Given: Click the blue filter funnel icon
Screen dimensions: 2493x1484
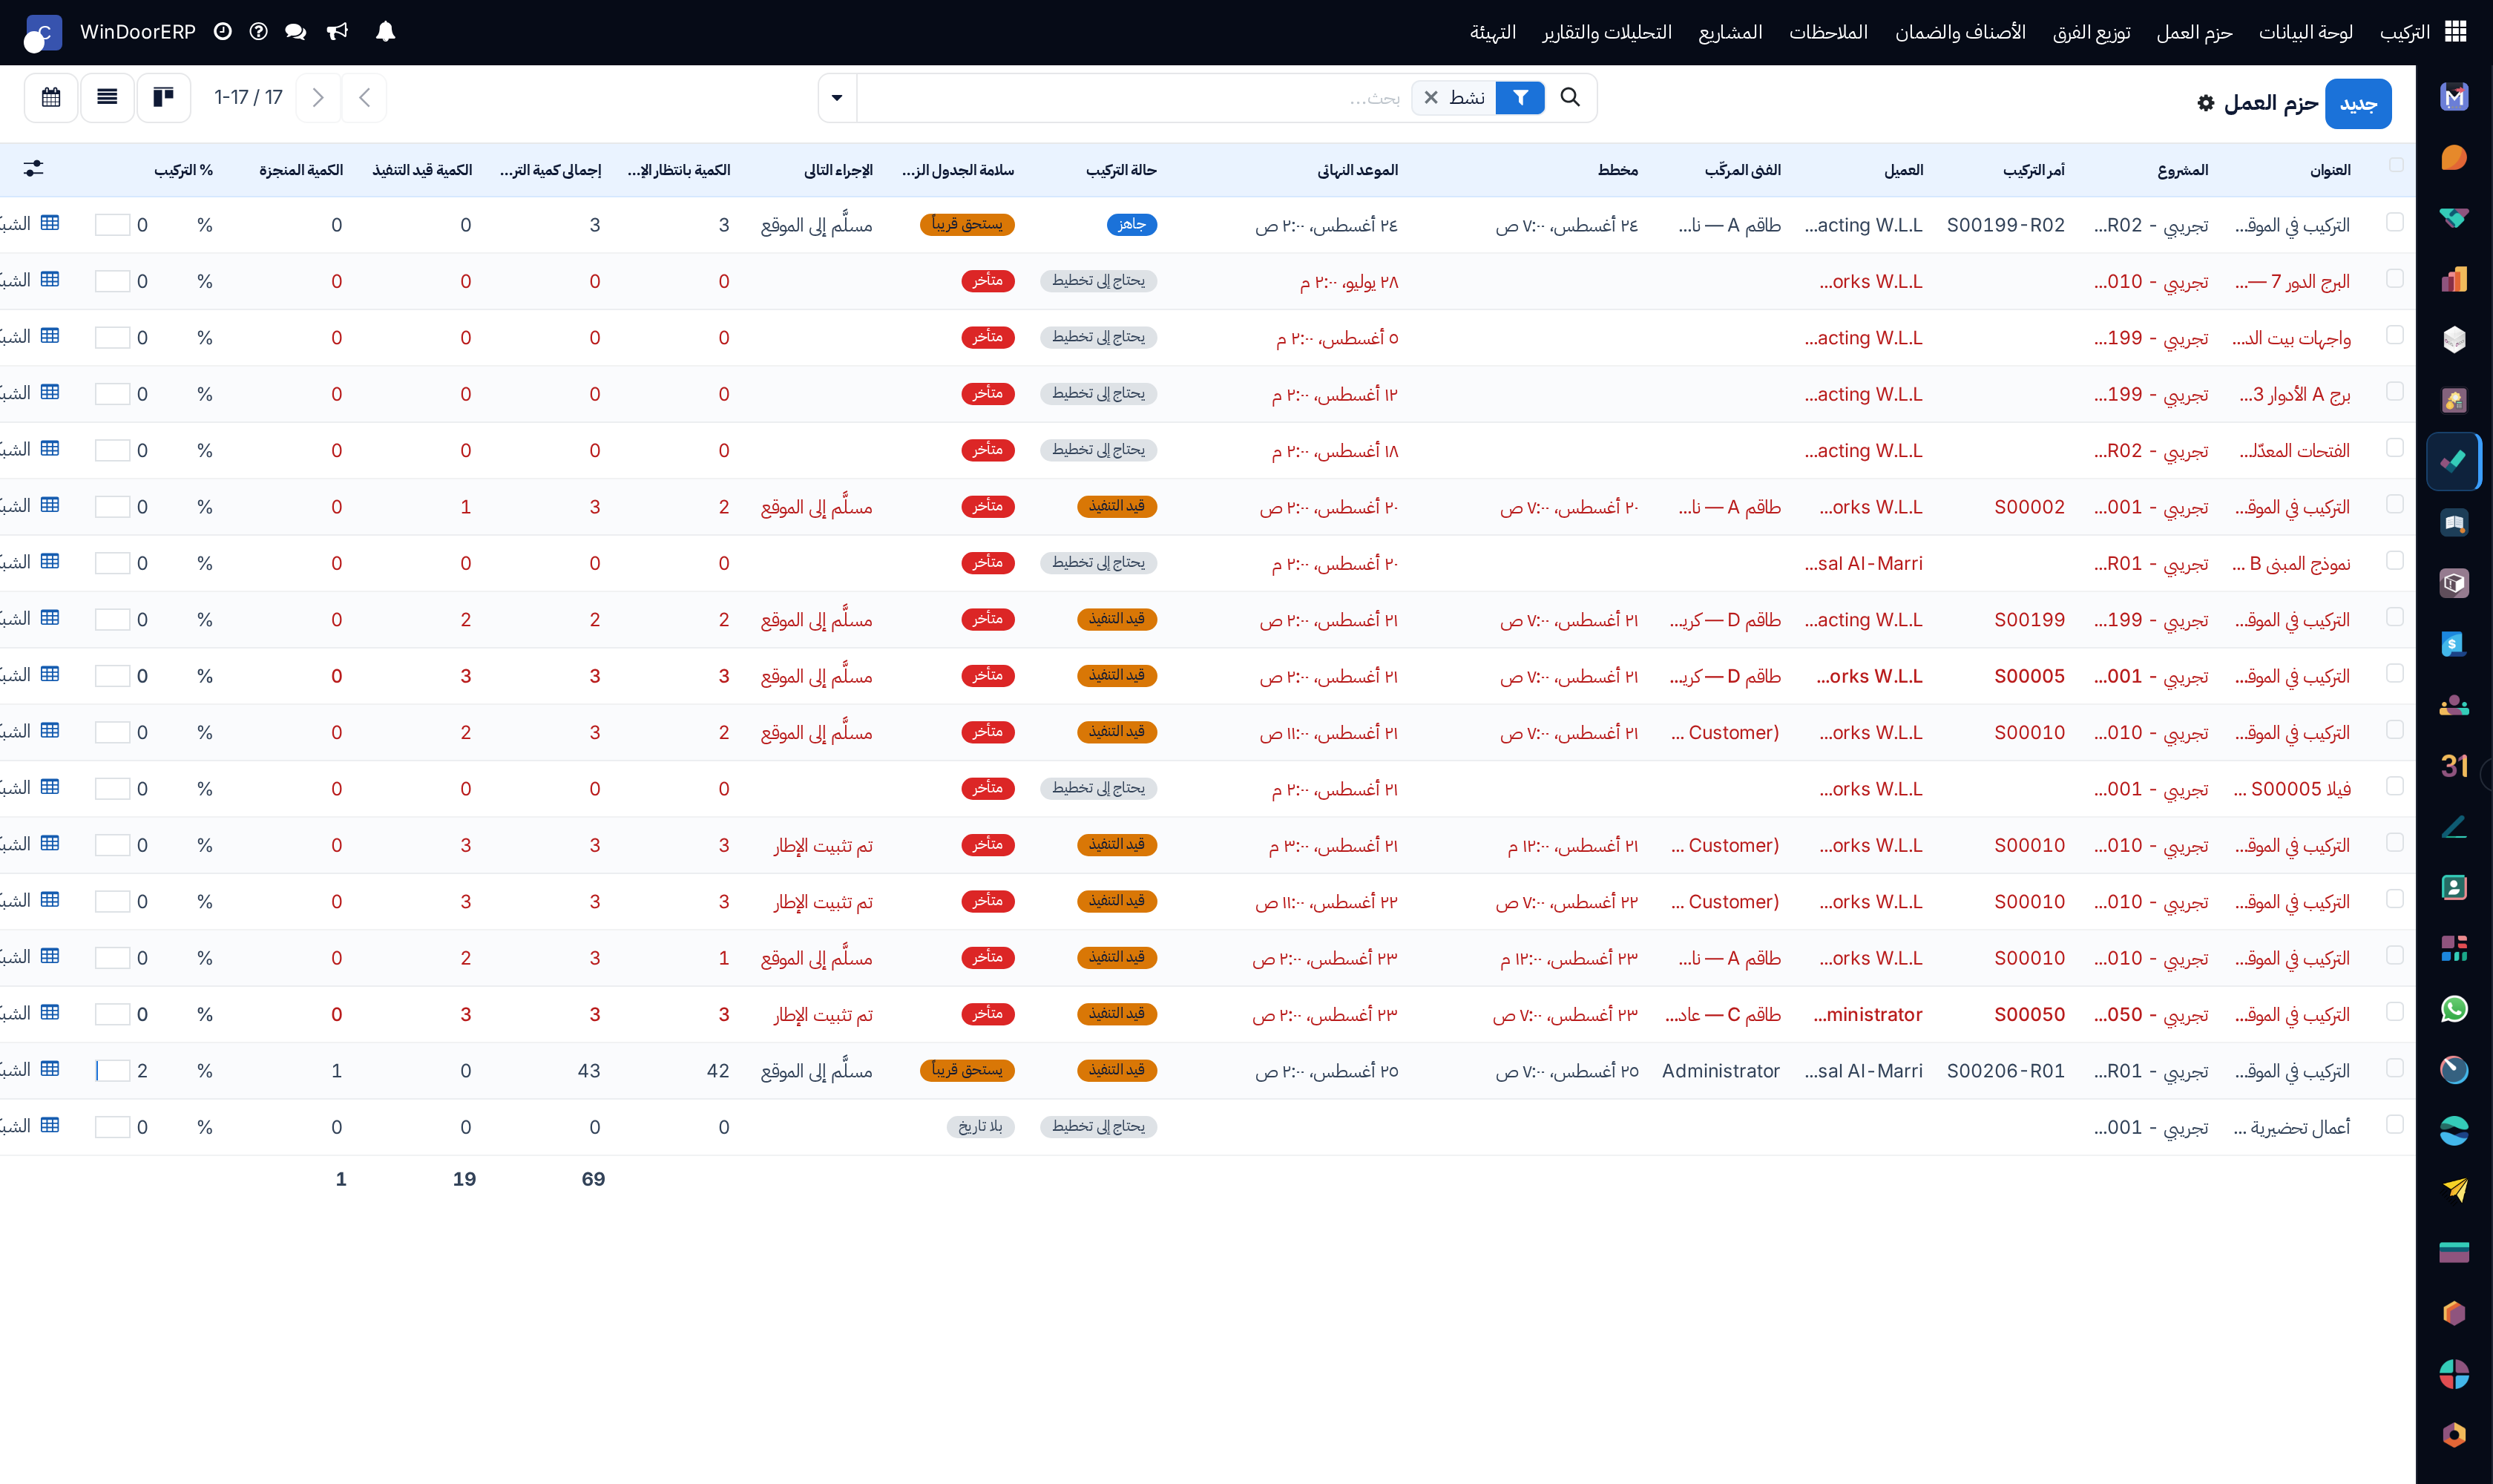Looking at the screenshot, I should (x=1520, y=97).
